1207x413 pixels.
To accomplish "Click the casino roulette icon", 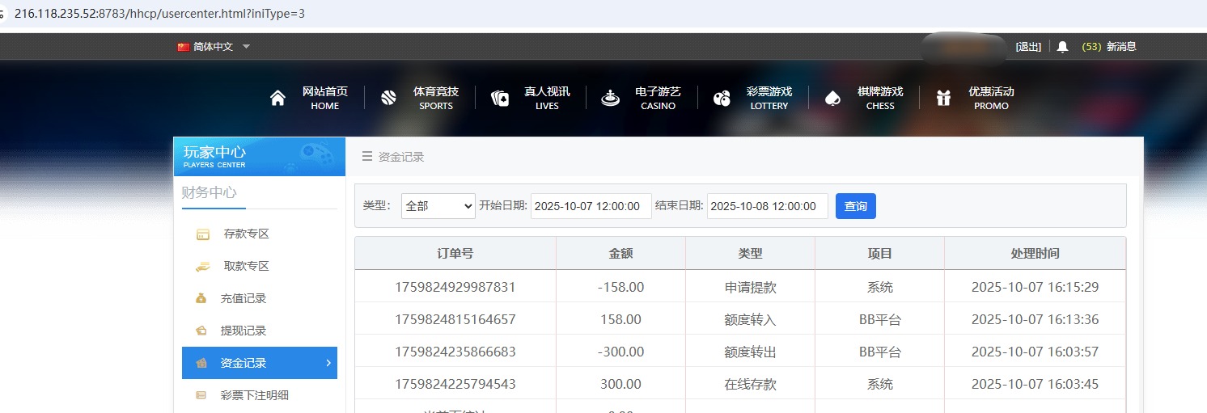I will click(x=610, y=99).
